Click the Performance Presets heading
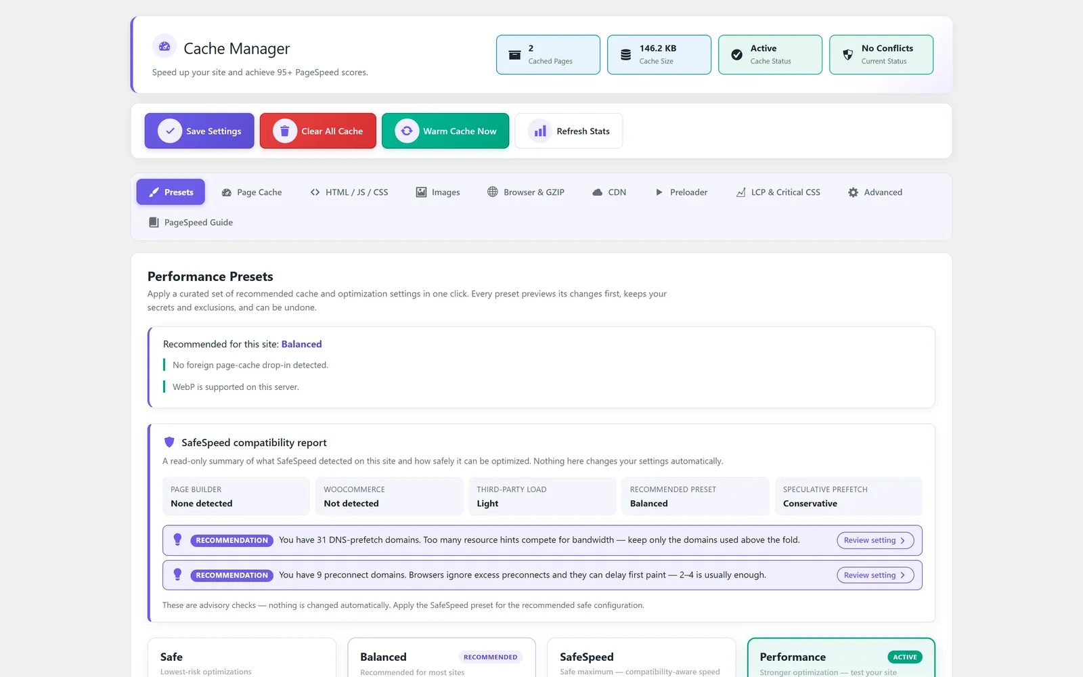This screenshot has width=1083, height=677. tap(211, 276)
